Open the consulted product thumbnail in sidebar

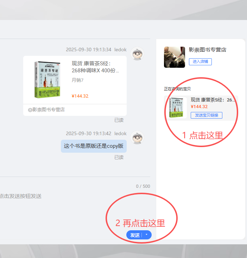[176, 108]
